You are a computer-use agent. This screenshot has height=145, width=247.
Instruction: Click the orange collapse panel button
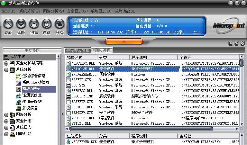[124, 41]
